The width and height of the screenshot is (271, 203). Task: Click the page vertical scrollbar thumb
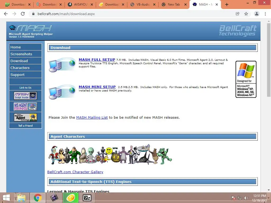tap(269, 60)
